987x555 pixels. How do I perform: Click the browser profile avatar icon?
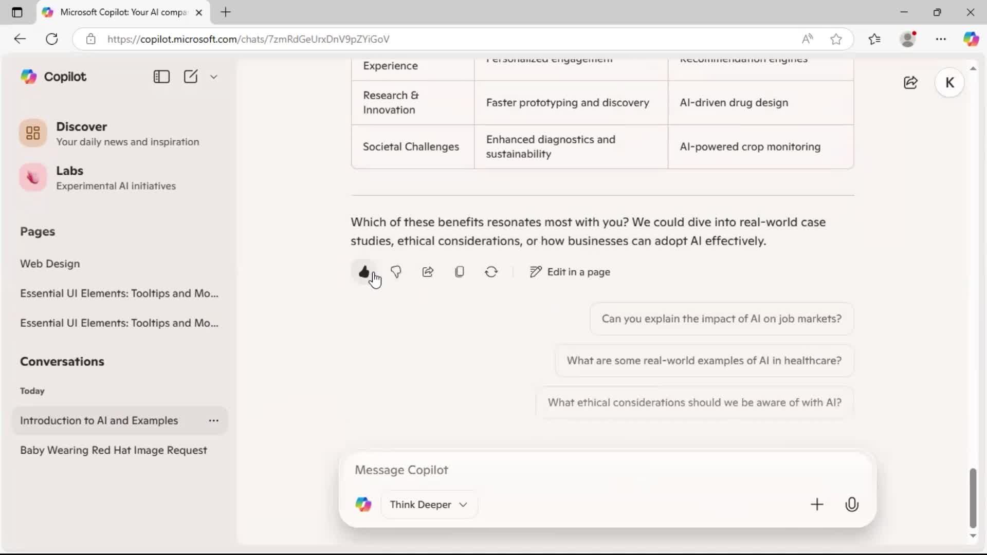point(908,39)
